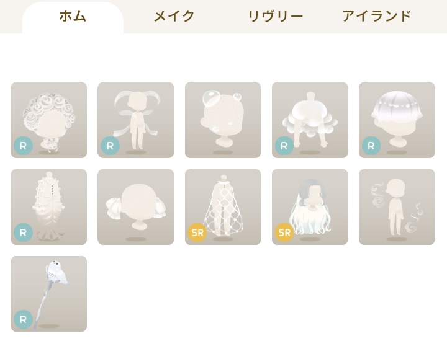Choose the jellyfish hat item
This screenshot has height=341, width=447.
click(397, 120)
